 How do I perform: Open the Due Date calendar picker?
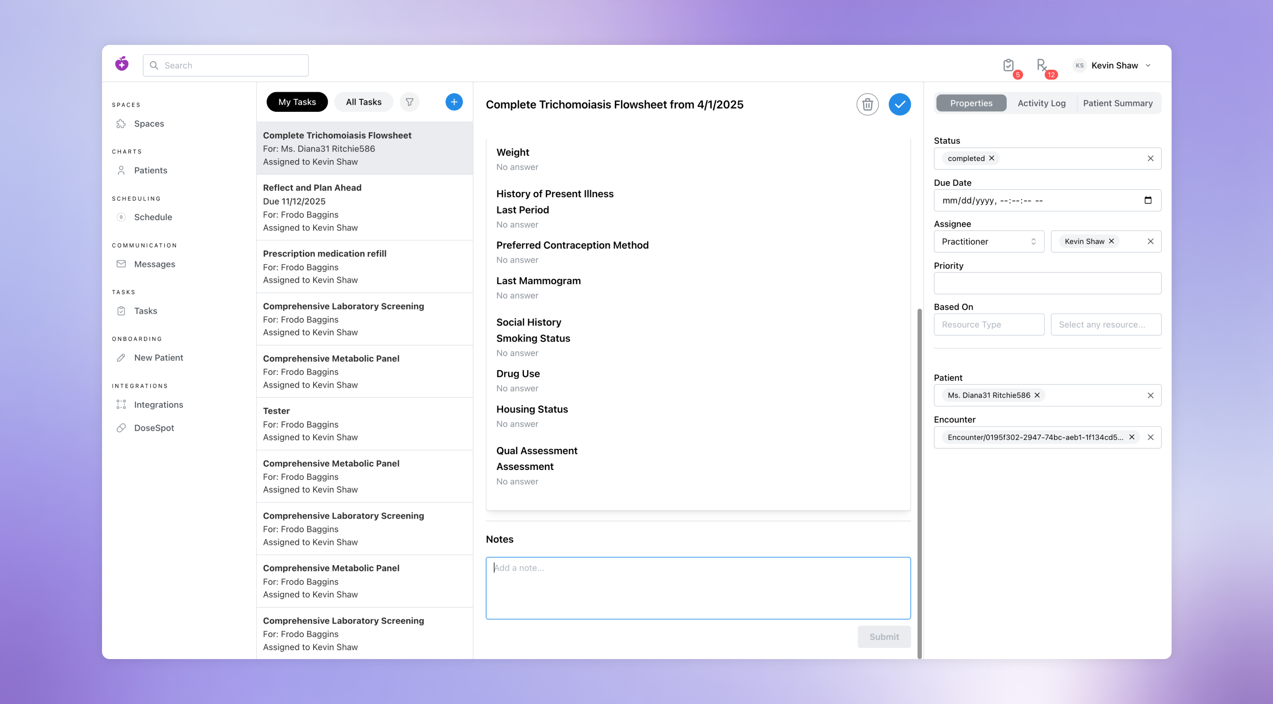1148,200
